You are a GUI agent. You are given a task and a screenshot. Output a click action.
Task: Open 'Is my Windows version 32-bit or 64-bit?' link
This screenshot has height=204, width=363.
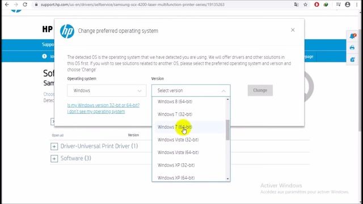(103, 105)
